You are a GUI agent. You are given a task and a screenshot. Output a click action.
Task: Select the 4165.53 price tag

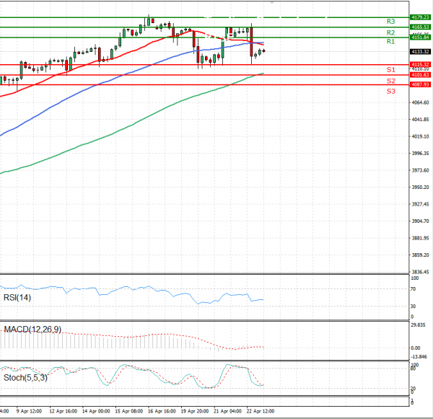tap(420, 27)
